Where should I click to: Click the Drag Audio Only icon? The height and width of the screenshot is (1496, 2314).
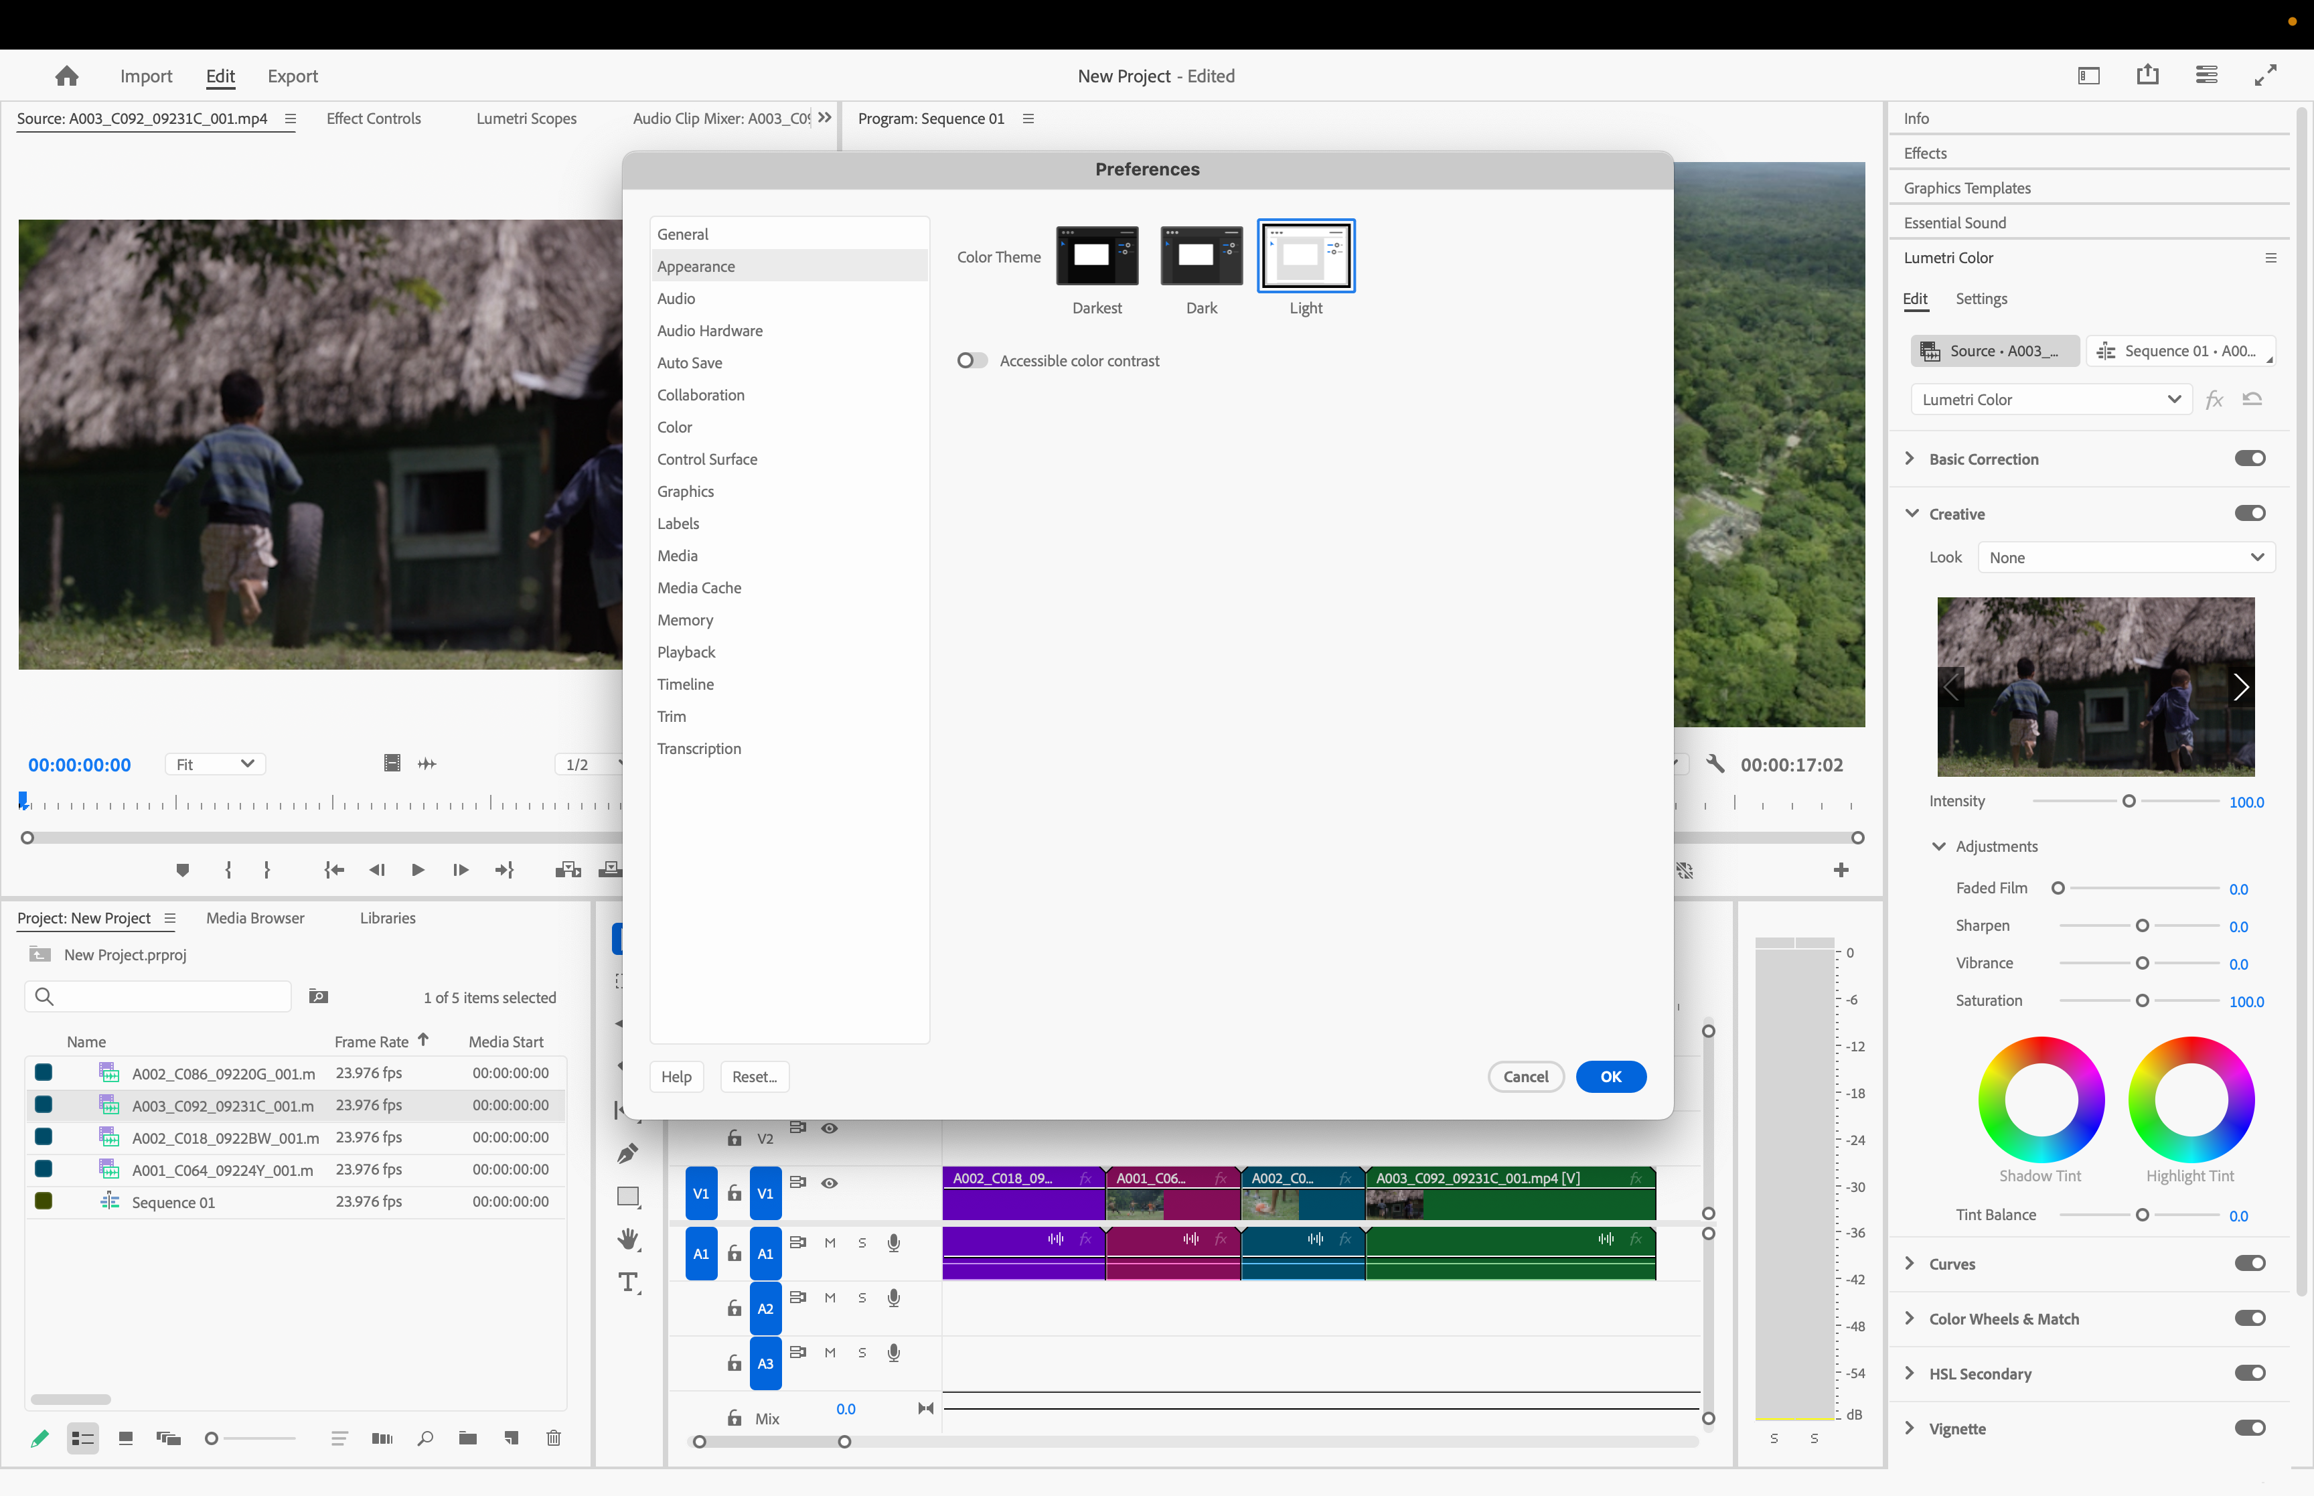pyautogui.click(x=427, y=763)
